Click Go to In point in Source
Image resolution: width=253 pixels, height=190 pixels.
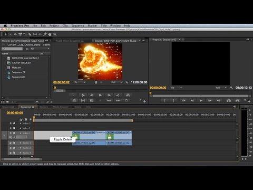(83, 95)
